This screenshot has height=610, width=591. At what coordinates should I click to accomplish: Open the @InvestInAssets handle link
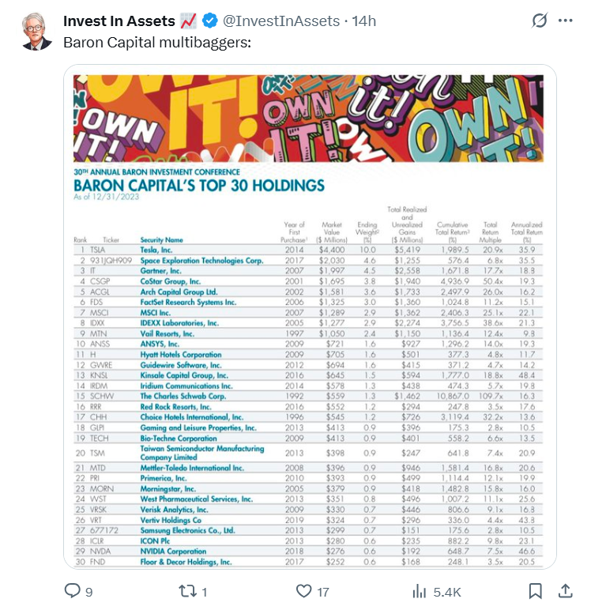[281, 21]
